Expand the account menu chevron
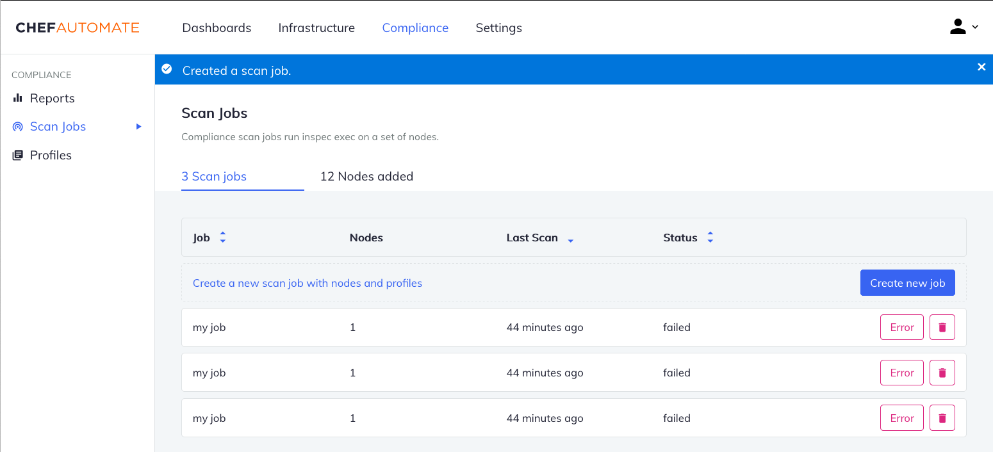Image resolution: width=993 pixels, height=452 pixels. (x=975, y=27)
